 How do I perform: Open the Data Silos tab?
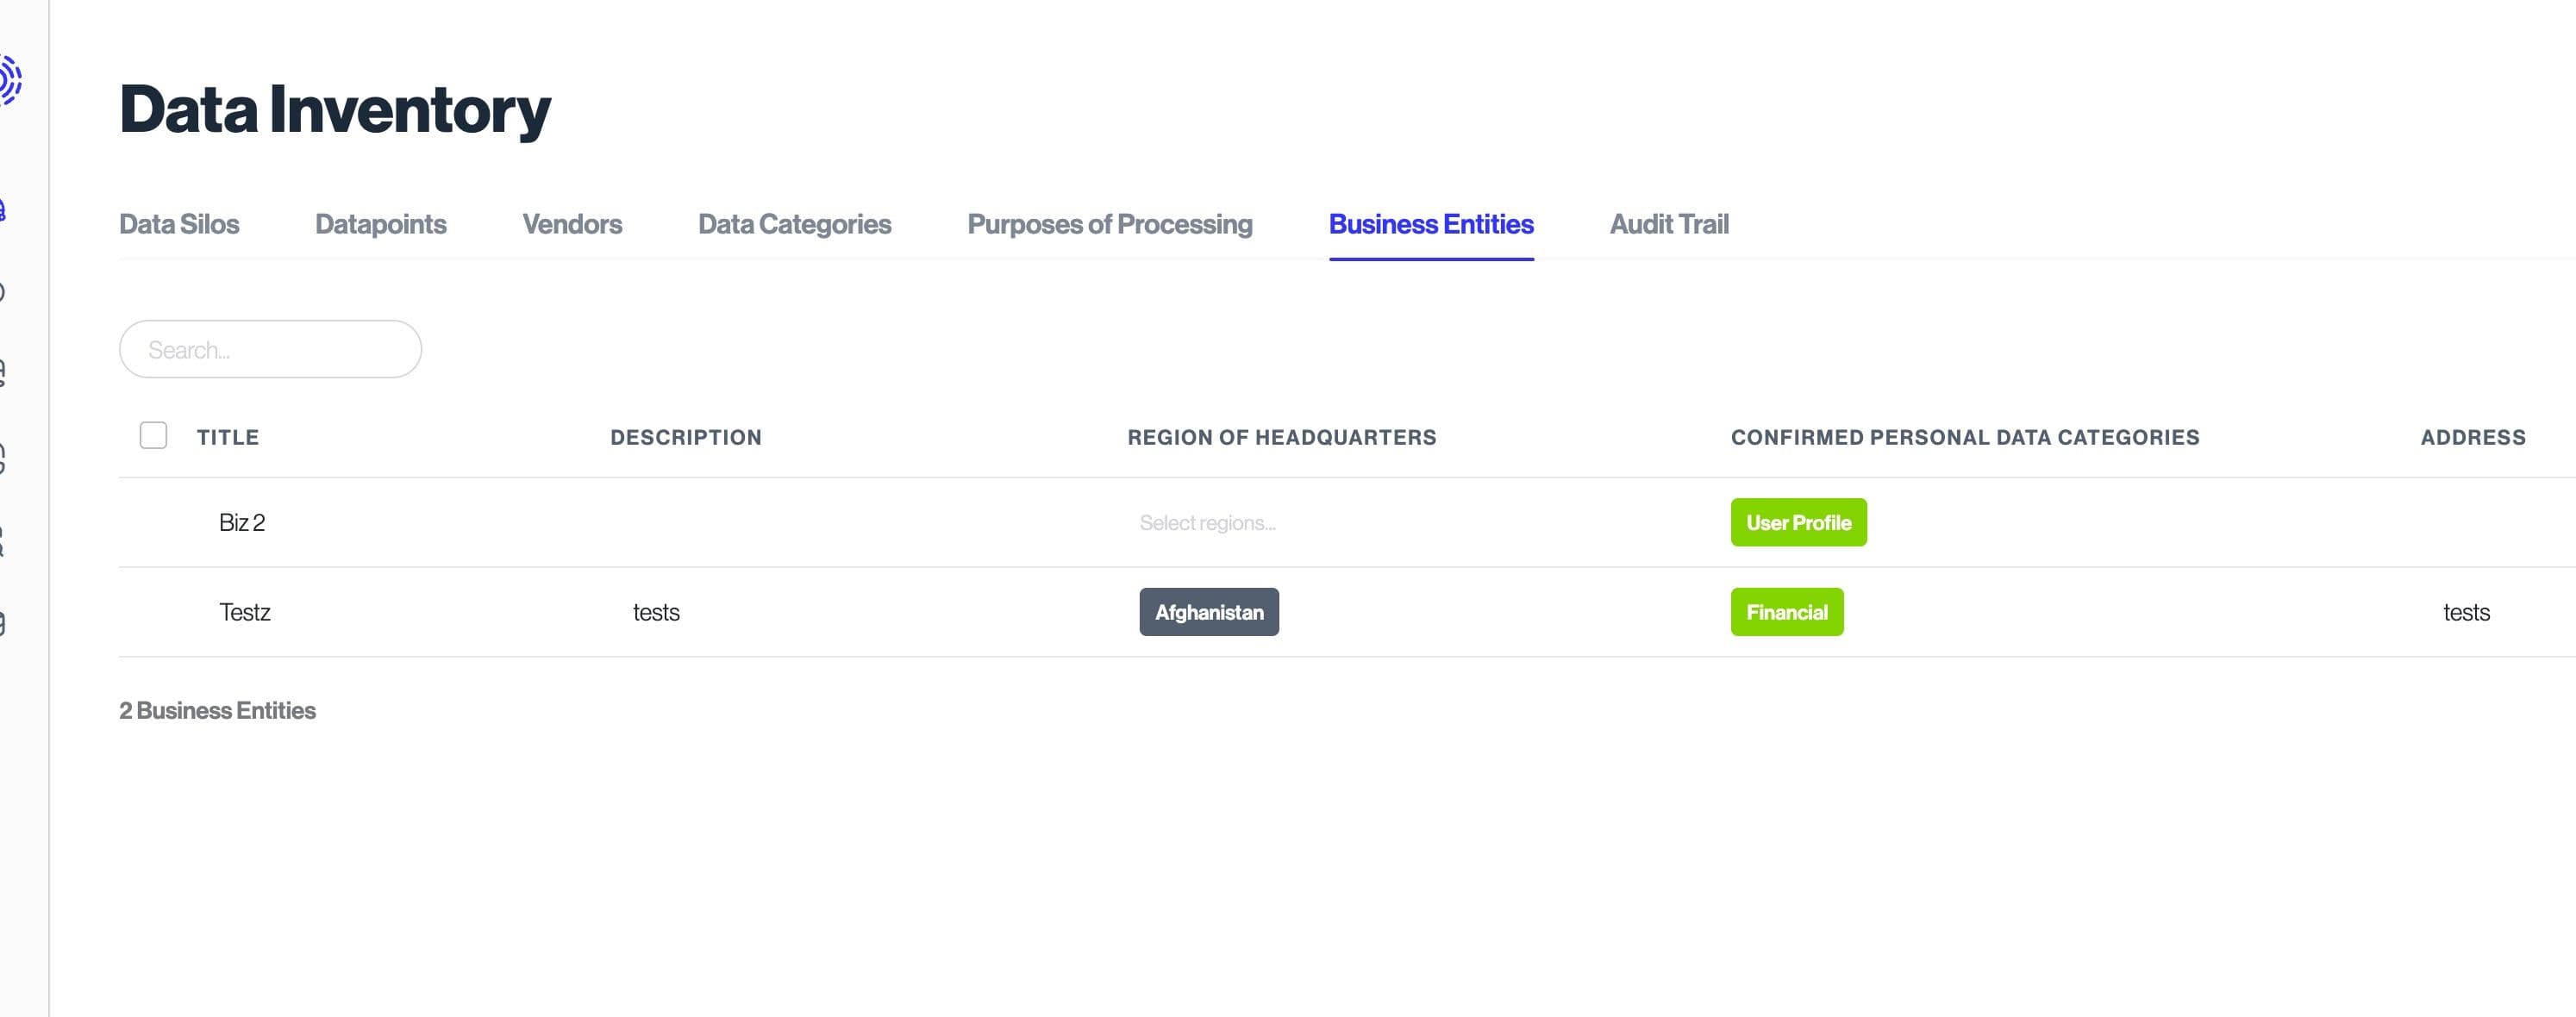click(179, 224)
